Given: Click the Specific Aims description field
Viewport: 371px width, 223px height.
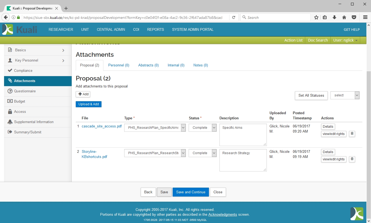Looking at the screenshot, I should (243, 134).
